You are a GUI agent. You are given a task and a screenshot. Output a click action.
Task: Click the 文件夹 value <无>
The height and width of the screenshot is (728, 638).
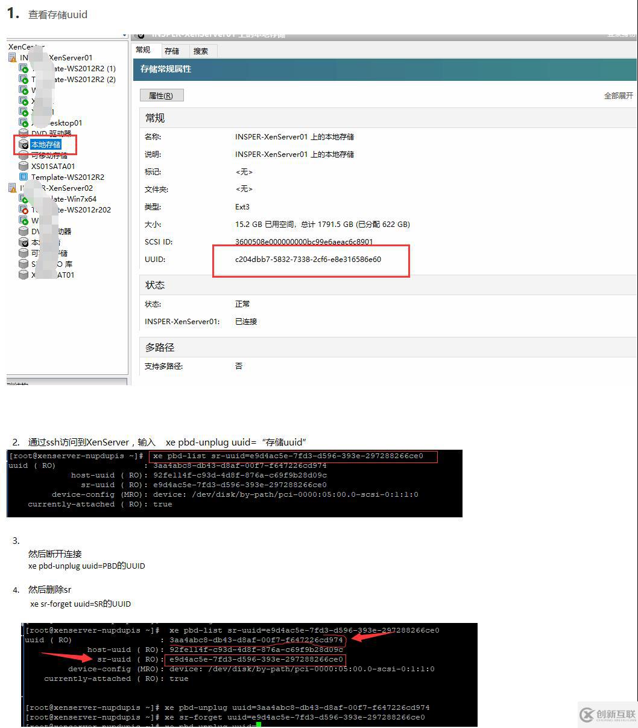pos(244,190)
